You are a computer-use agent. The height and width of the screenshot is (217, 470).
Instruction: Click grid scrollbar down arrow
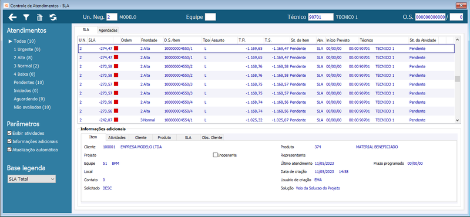(x=457, y=120)
